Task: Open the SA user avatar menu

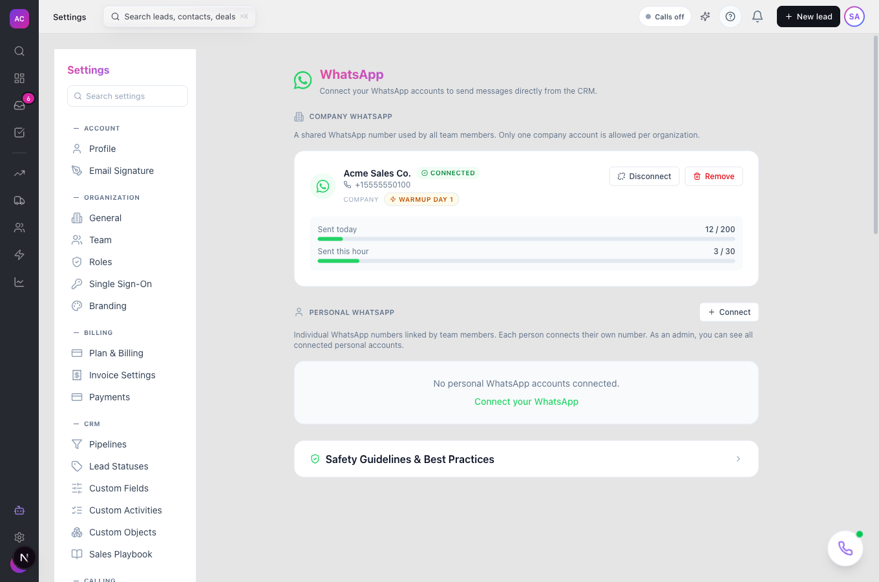Action: click(x=854, y=17)
